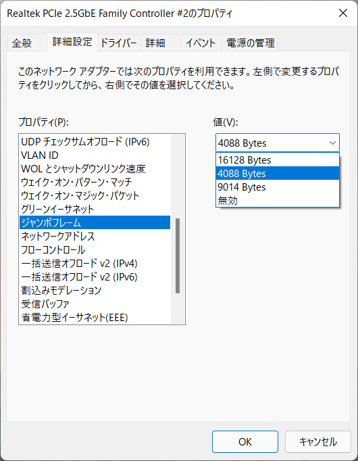The image size is (358, 461).
Task: Select 割込みモデレーション property
Action: (95, 290)
